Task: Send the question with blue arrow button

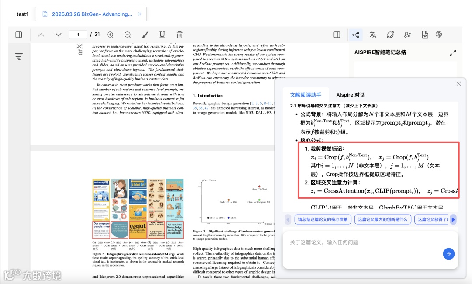Action: coord(448,254)
